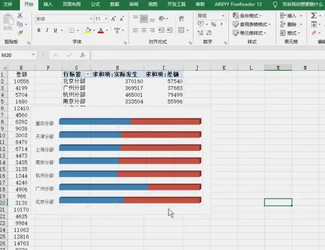
Task: Increase font size with large A icon
Action: 113,19
